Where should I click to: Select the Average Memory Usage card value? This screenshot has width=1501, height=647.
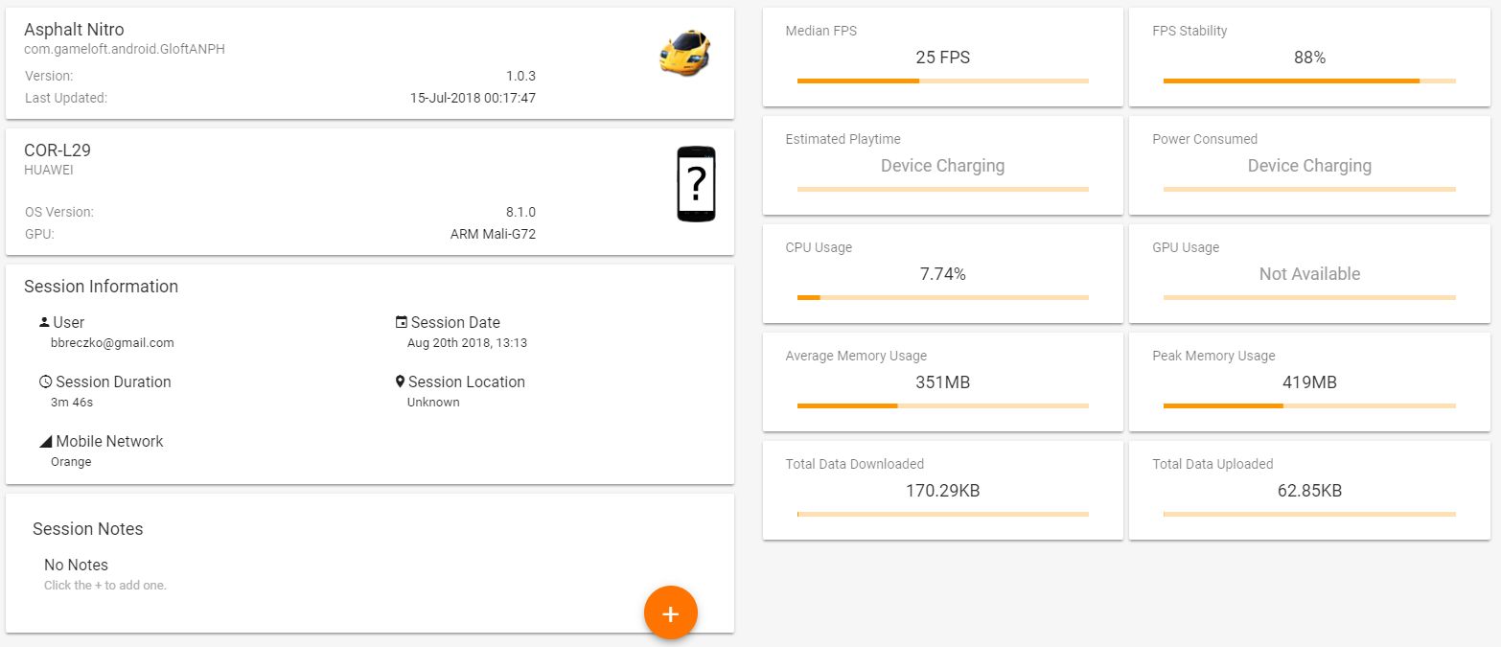point(942,382)
